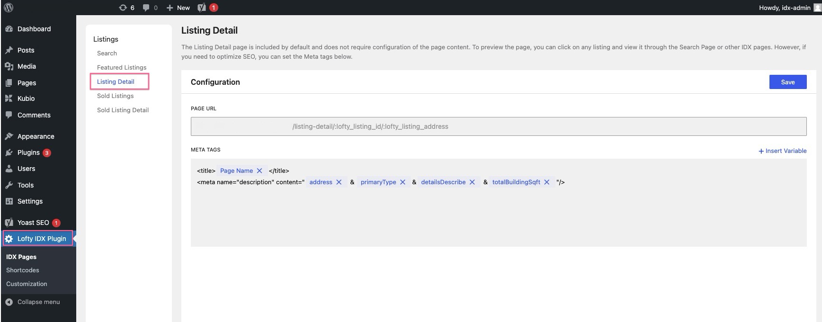Open Comments in the admin menu
This screenshot has width=822, height=322.
click(34, 115)
